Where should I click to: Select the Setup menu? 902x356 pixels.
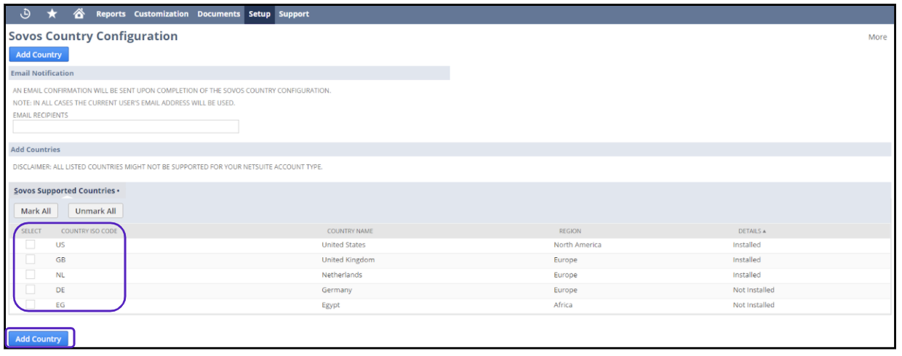[259, 14]
